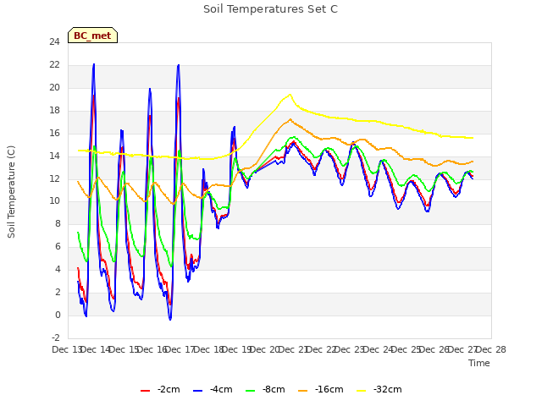Screen dimensions: 542x406
Task: Toggle the -16cm legend entry
Action: tap(320, 389)
